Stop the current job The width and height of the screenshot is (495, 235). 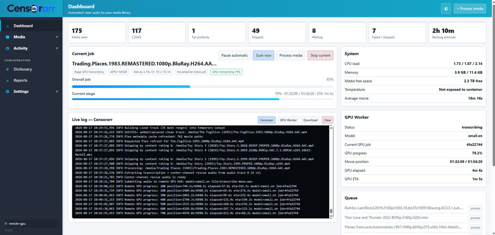tap(321, 55)
